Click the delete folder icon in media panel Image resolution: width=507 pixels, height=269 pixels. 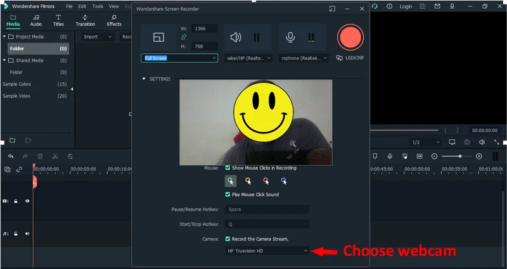click(29, 140)
